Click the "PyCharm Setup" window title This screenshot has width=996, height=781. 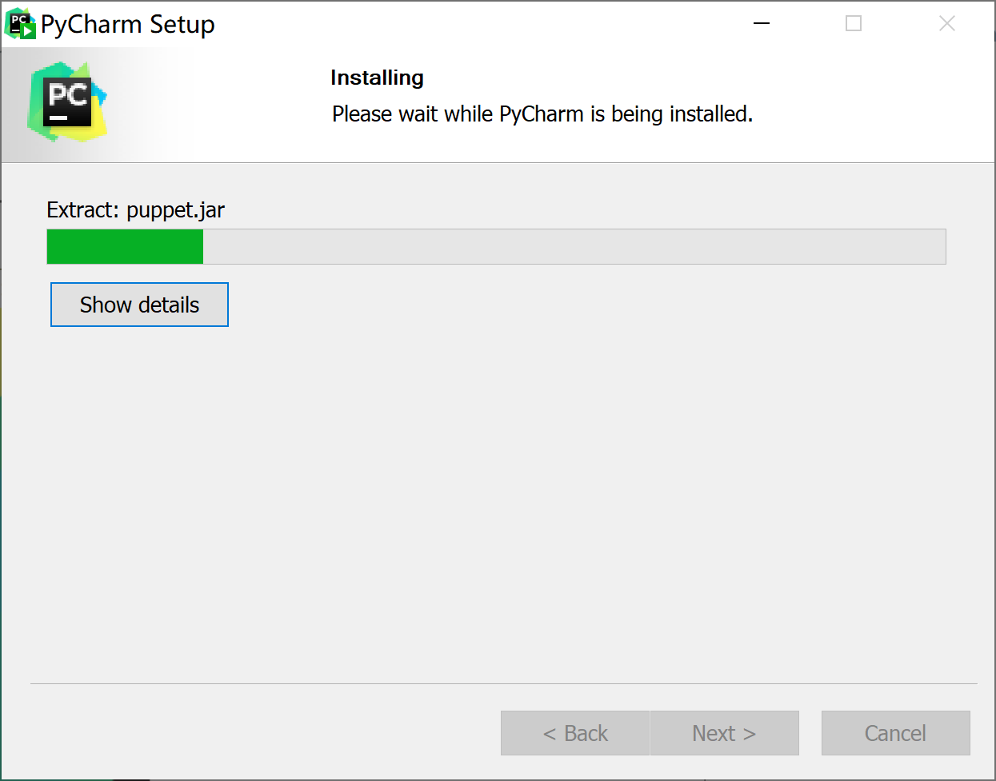pos(128,25)
